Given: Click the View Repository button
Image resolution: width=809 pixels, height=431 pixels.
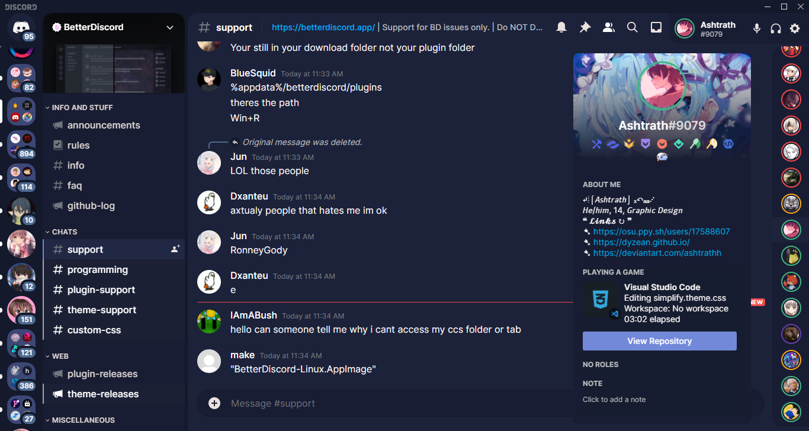Looking at the screenshot, I should pos(660,341).
